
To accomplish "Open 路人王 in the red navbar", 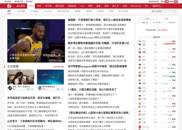I will point(115,6).
